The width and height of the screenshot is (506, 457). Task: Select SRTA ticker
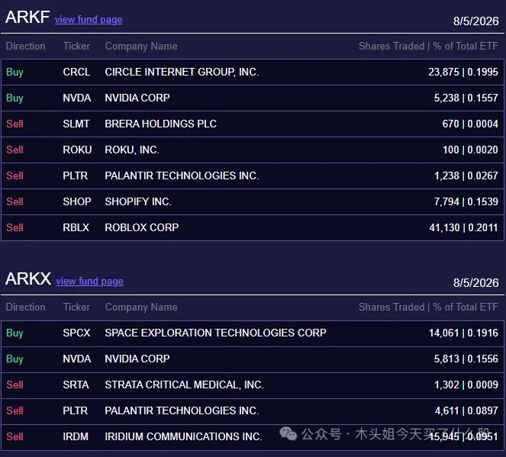click(76, 385)
